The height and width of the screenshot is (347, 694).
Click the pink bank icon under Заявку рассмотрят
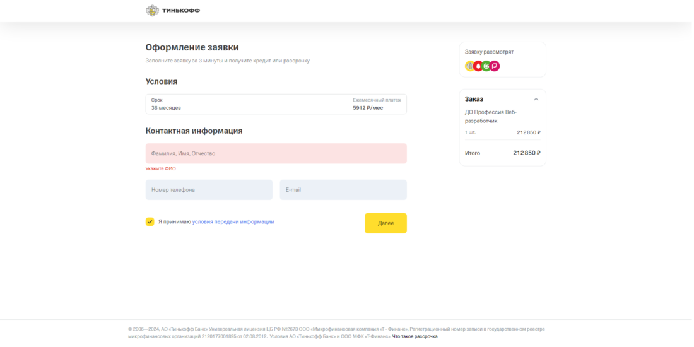495,66
